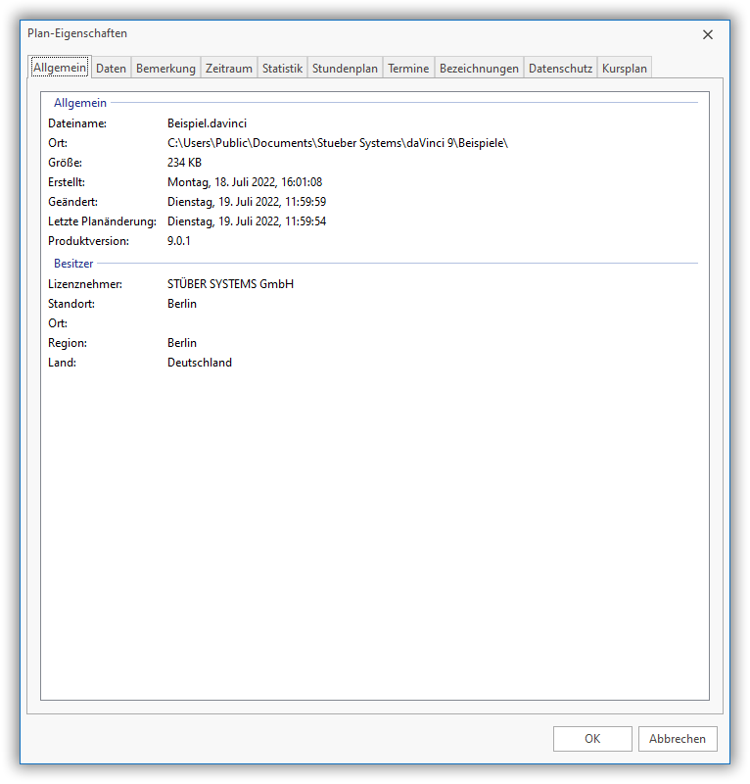This screenshot has height=784, width=750.
Task: View the Datenschutz tab
Action: pos(560,69)
